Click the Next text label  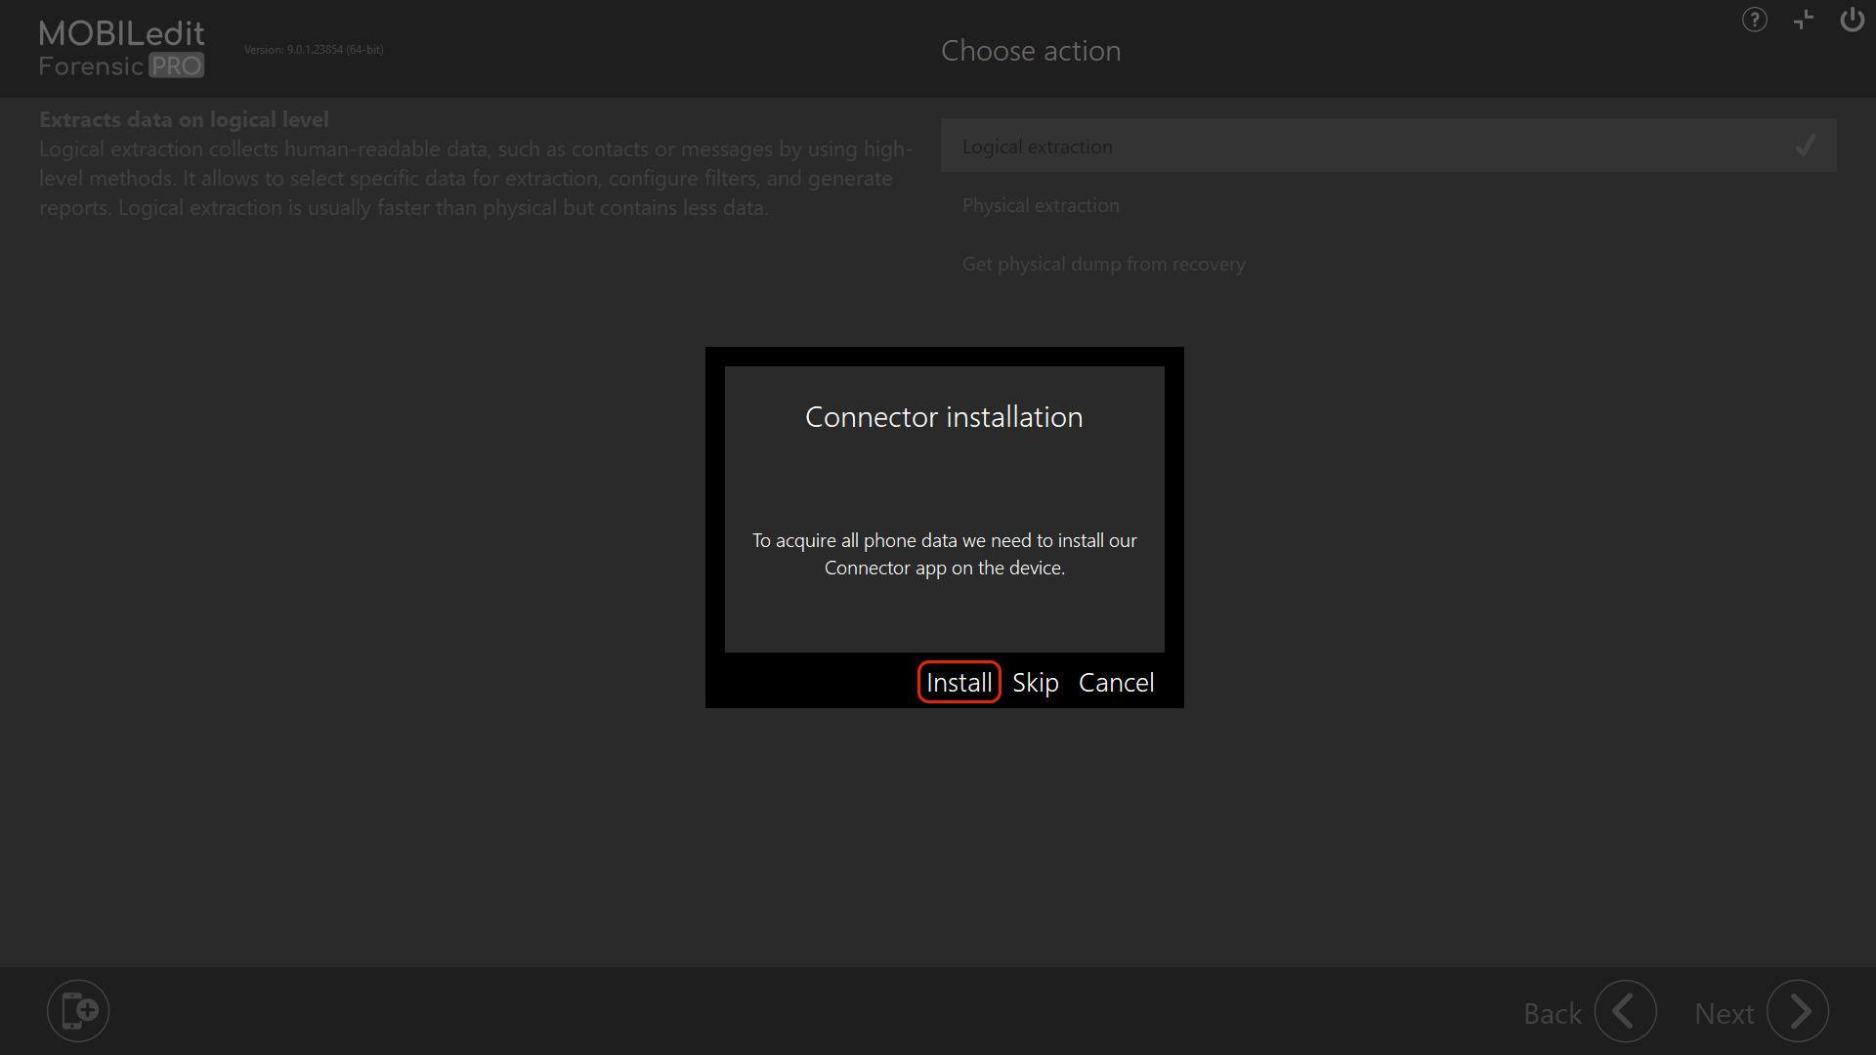(1724, 1014)
